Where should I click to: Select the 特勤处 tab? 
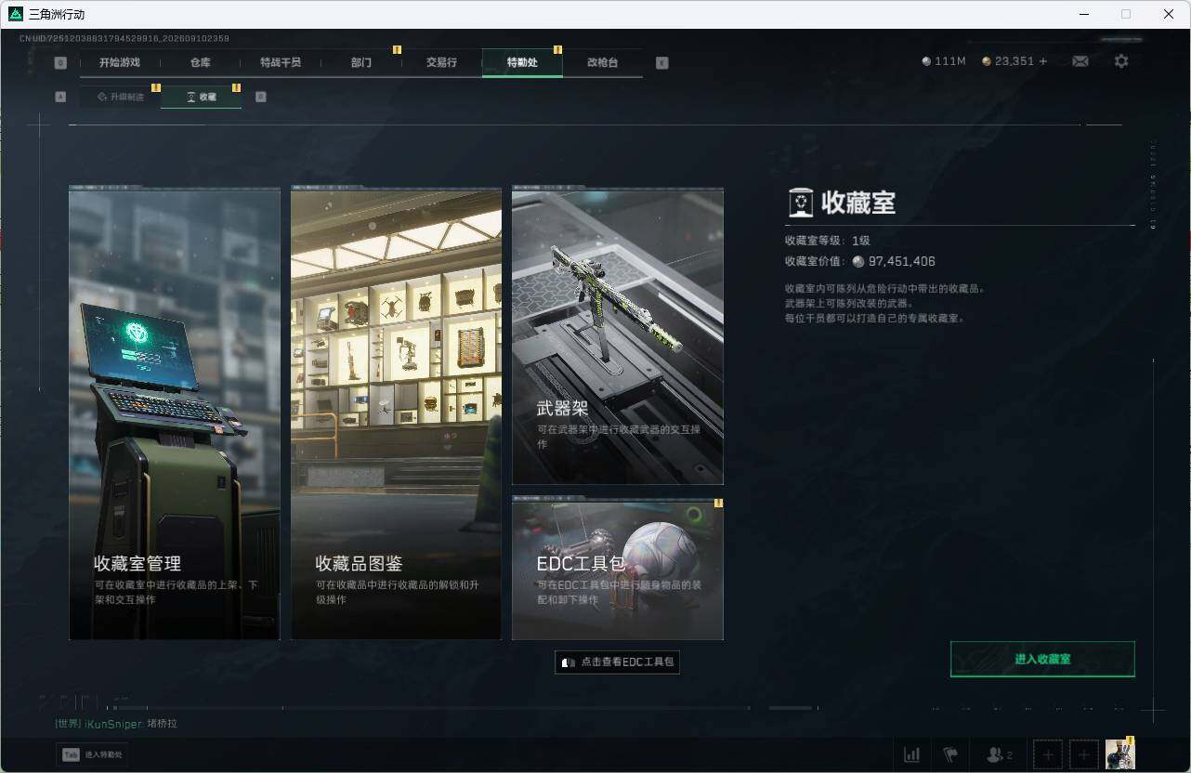(x=522, y=62)
